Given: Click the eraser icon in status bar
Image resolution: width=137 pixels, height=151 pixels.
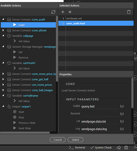Looking at the screenshot, I should 119,148.
